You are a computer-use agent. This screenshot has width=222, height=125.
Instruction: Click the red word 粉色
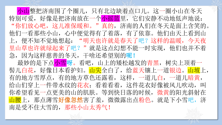(x=144, y=100)
